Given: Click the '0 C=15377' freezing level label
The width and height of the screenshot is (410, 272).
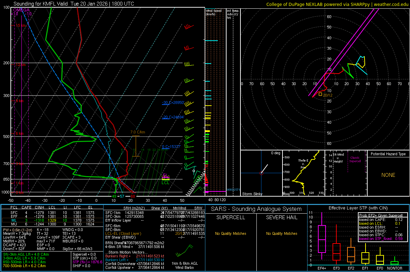Looking at the screenshot, I should (171, 147).
